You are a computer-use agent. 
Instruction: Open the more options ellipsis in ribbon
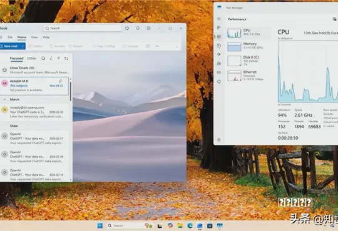[x=157, y=46]
